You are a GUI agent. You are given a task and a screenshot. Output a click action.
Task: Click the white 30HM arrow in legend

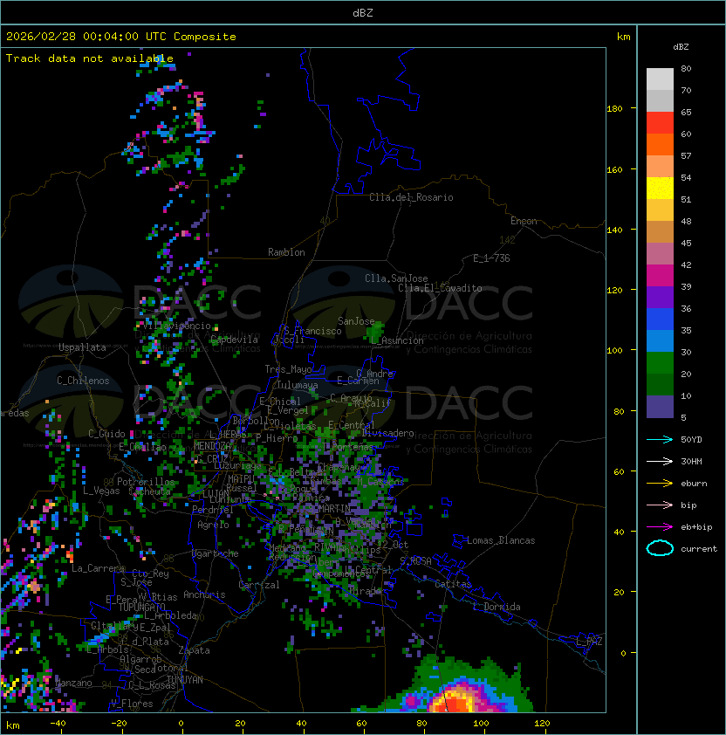660,461
